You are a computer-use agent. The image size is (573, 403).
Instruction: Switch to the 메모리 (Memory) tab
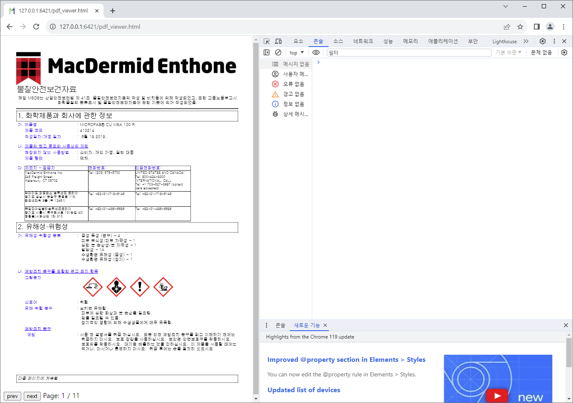410,41
